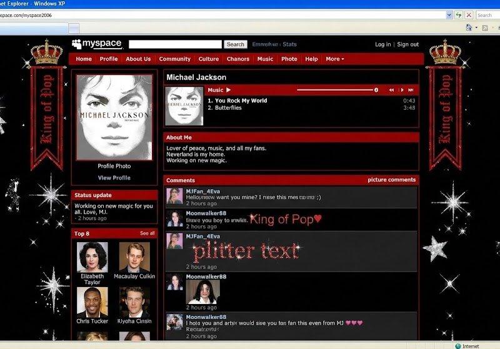Open the See all Top 8 link
500x349 pixels.
pyautogui.click(x=147, y=233)
